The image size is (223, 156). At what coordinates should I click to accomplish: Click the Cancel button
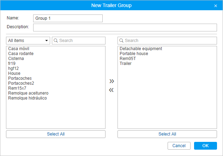pyautogui.click(x=179, y=146)
